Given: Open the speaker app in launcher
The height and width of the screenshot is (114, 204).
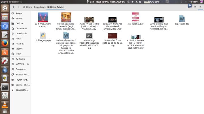Looking at the screenshot, I should tap(5, 78).
